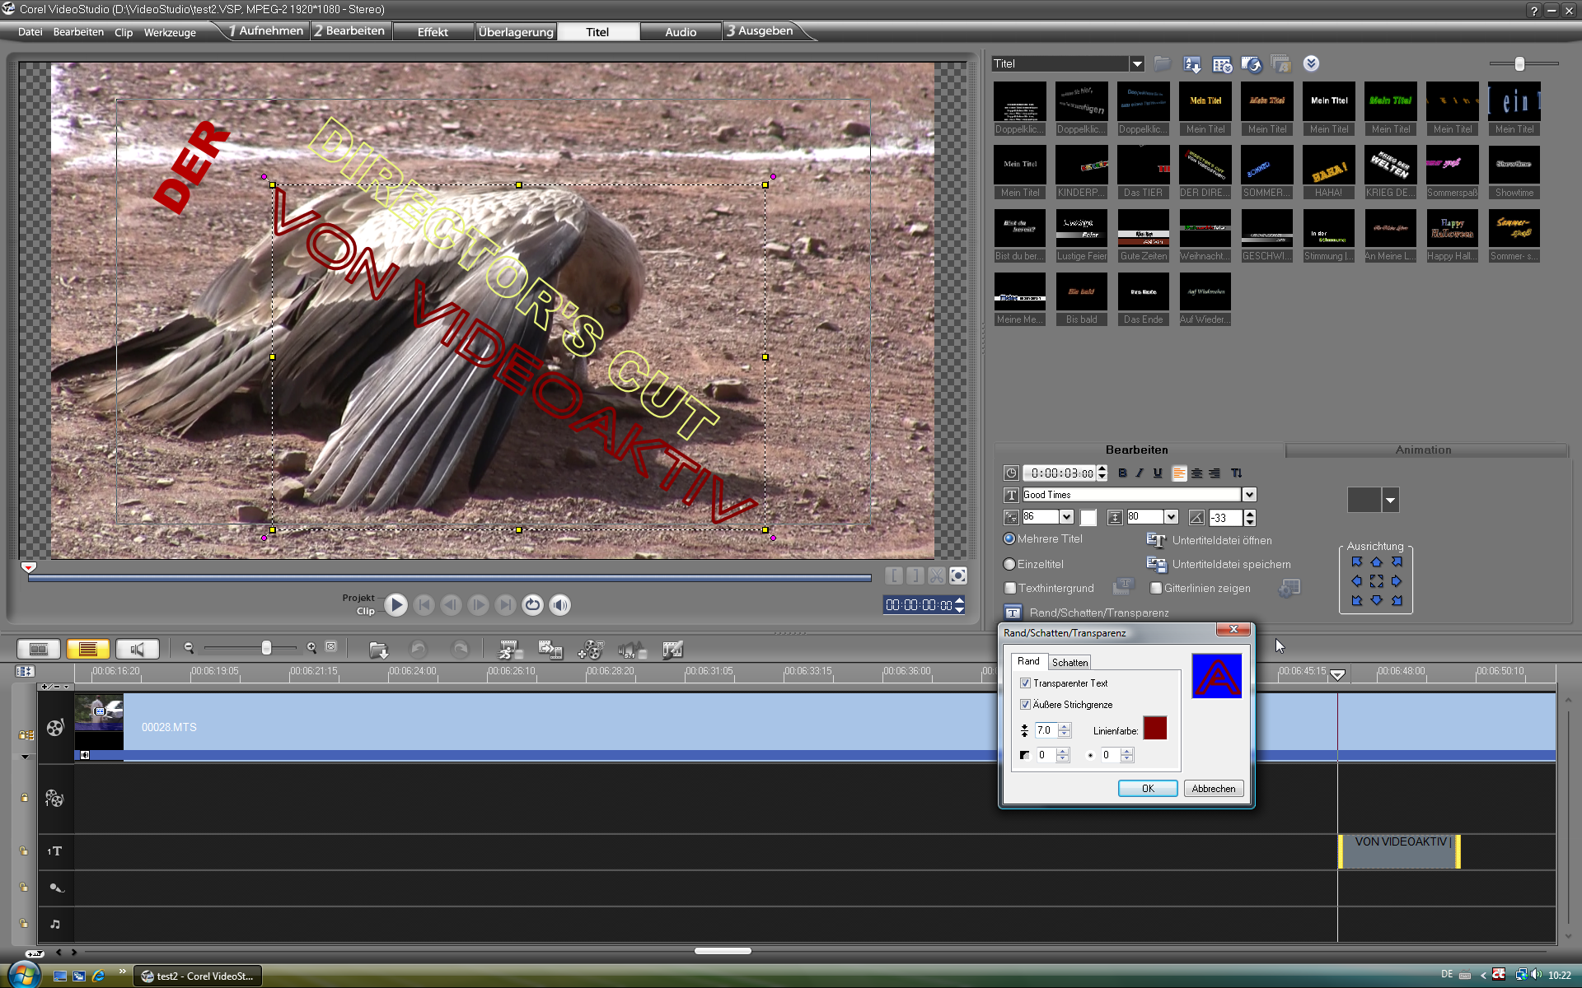Image resolution: width=1582 pixels, height=988 pixels.
Task: Open library load folder icon
Action: point(1163,63)
